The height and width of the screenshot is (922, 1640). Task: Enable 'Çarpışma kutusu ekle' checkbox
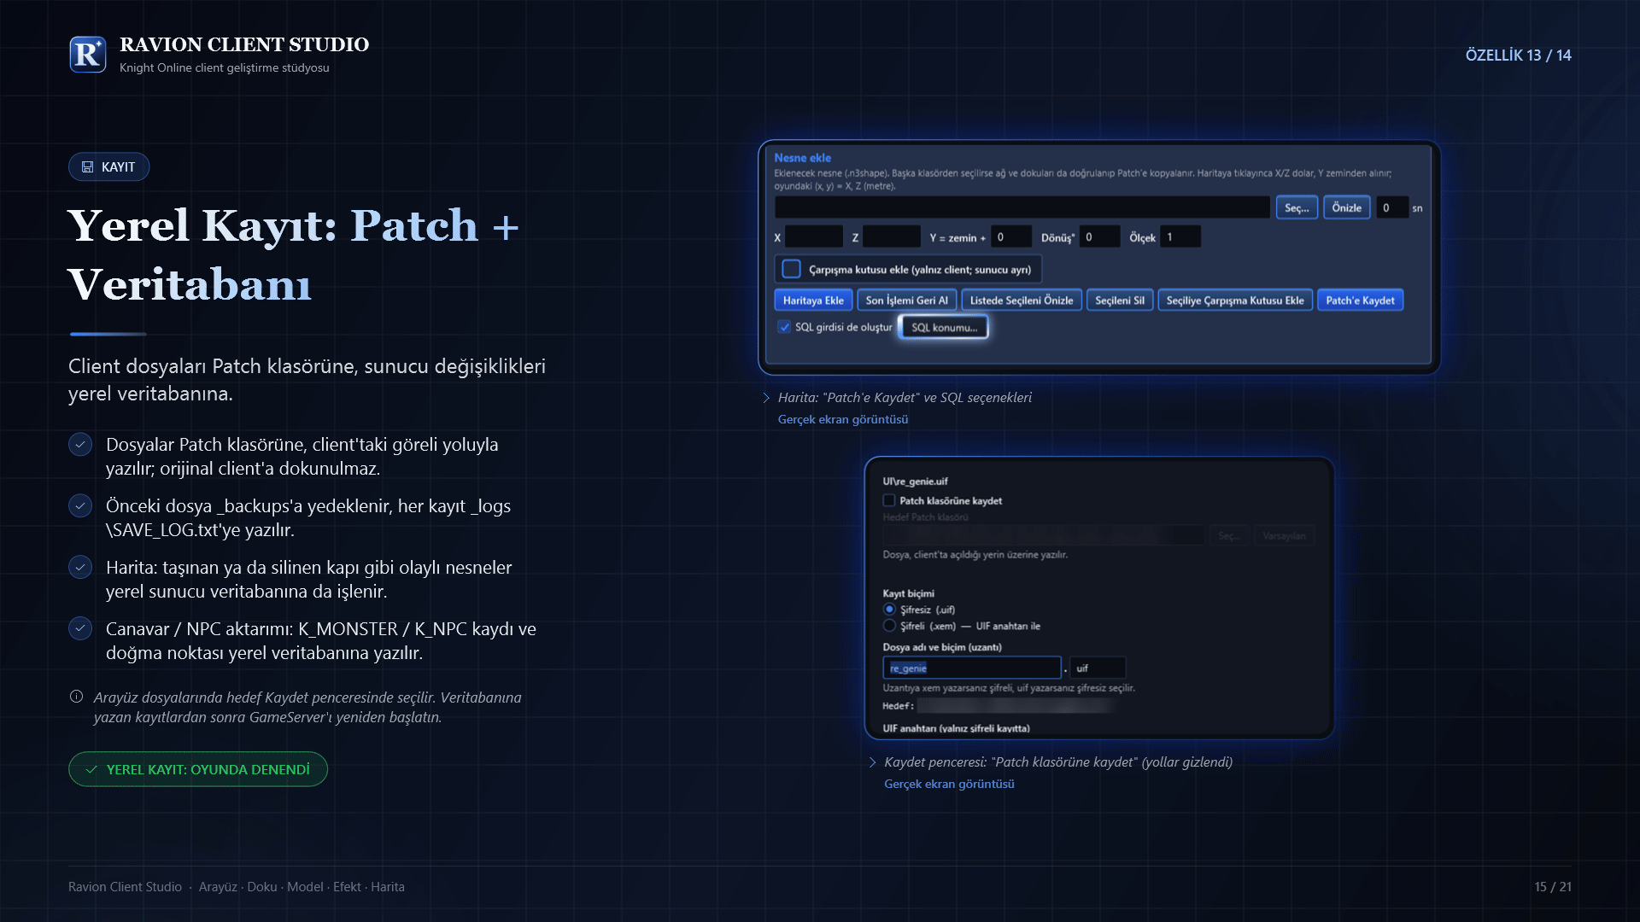click(791, 269)
